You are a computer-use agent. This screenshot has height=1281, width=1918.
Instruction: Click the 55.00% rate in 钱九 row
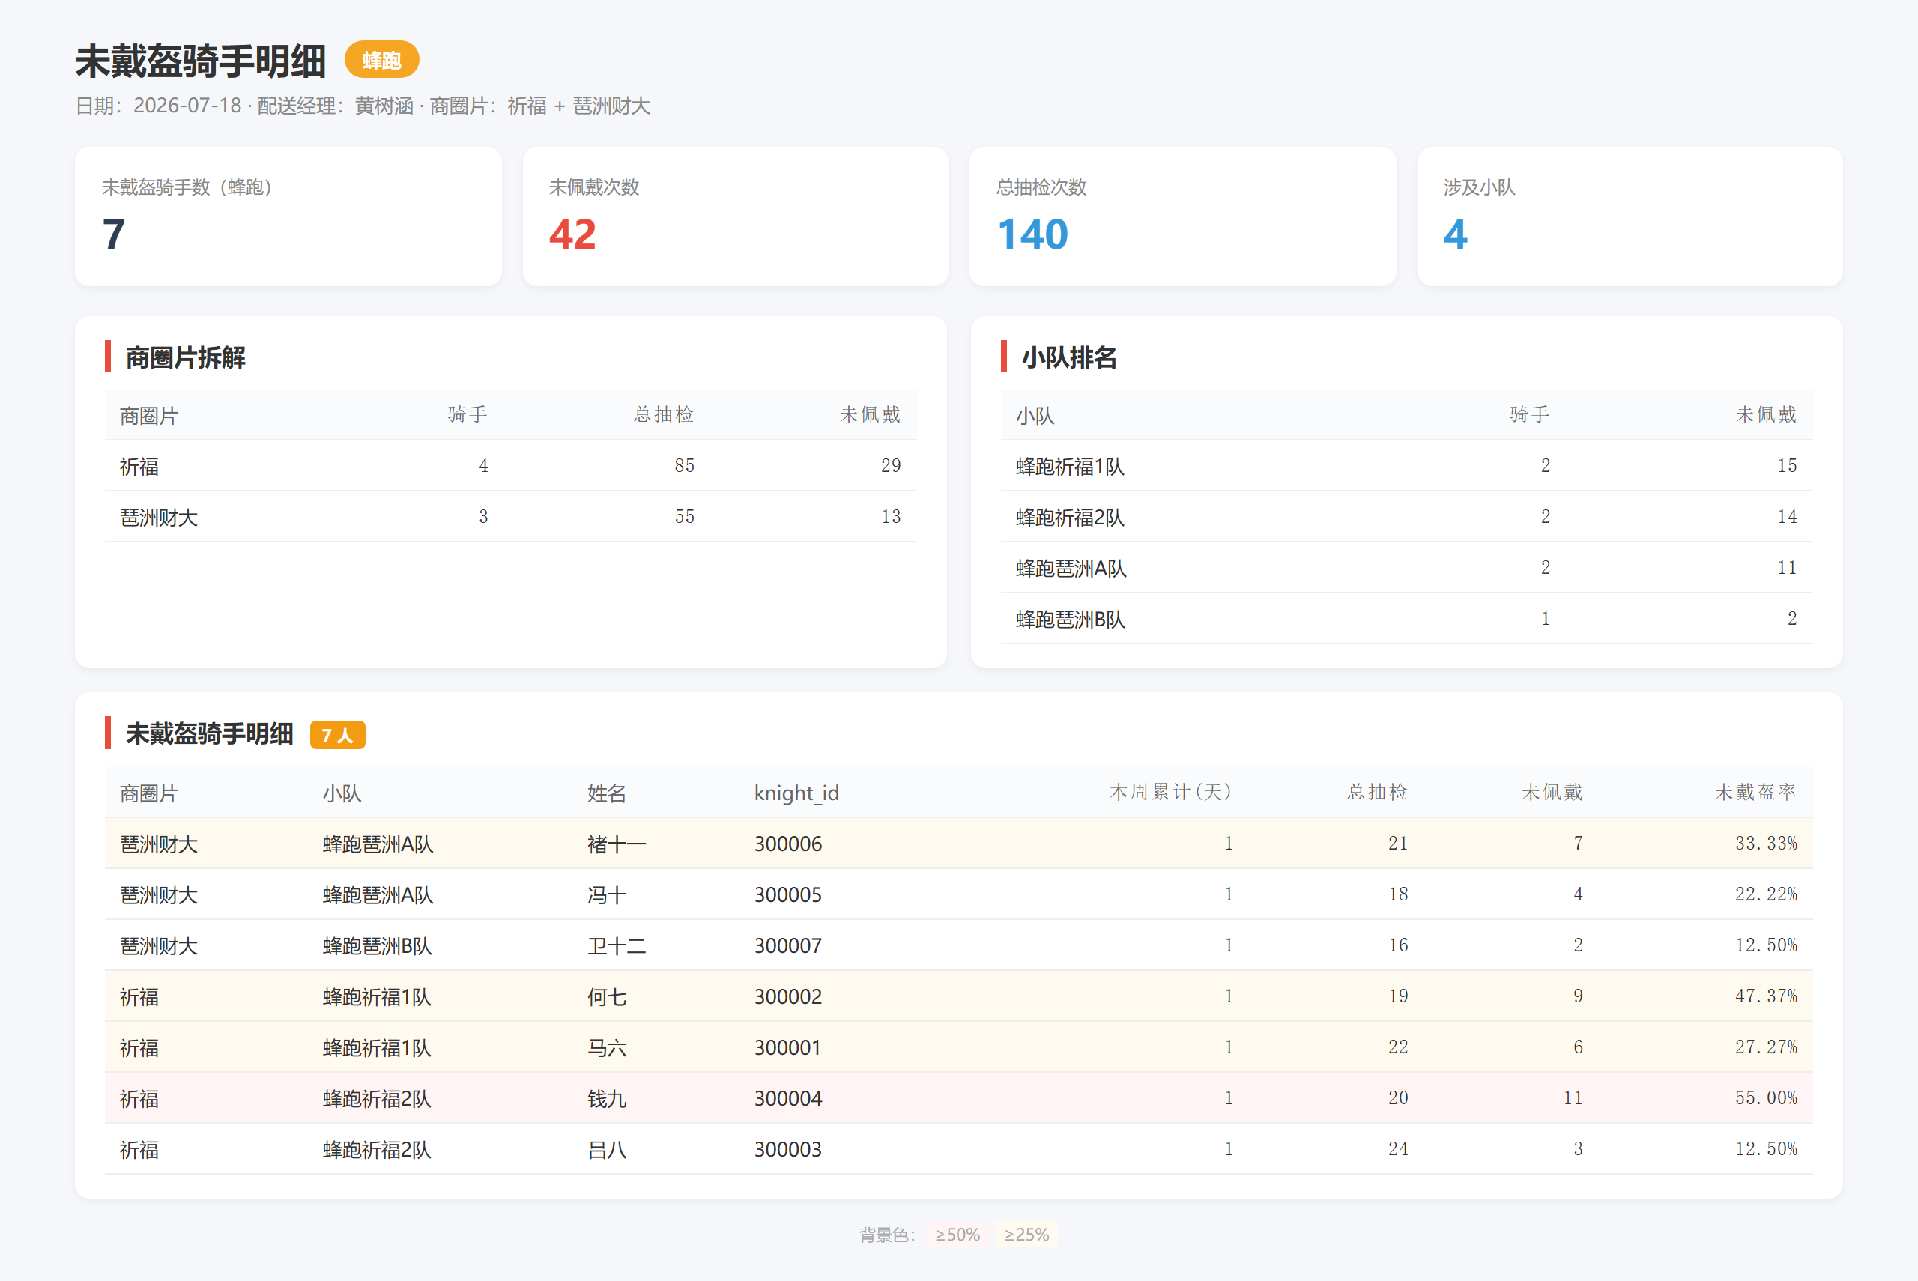coord(1766,1098)
